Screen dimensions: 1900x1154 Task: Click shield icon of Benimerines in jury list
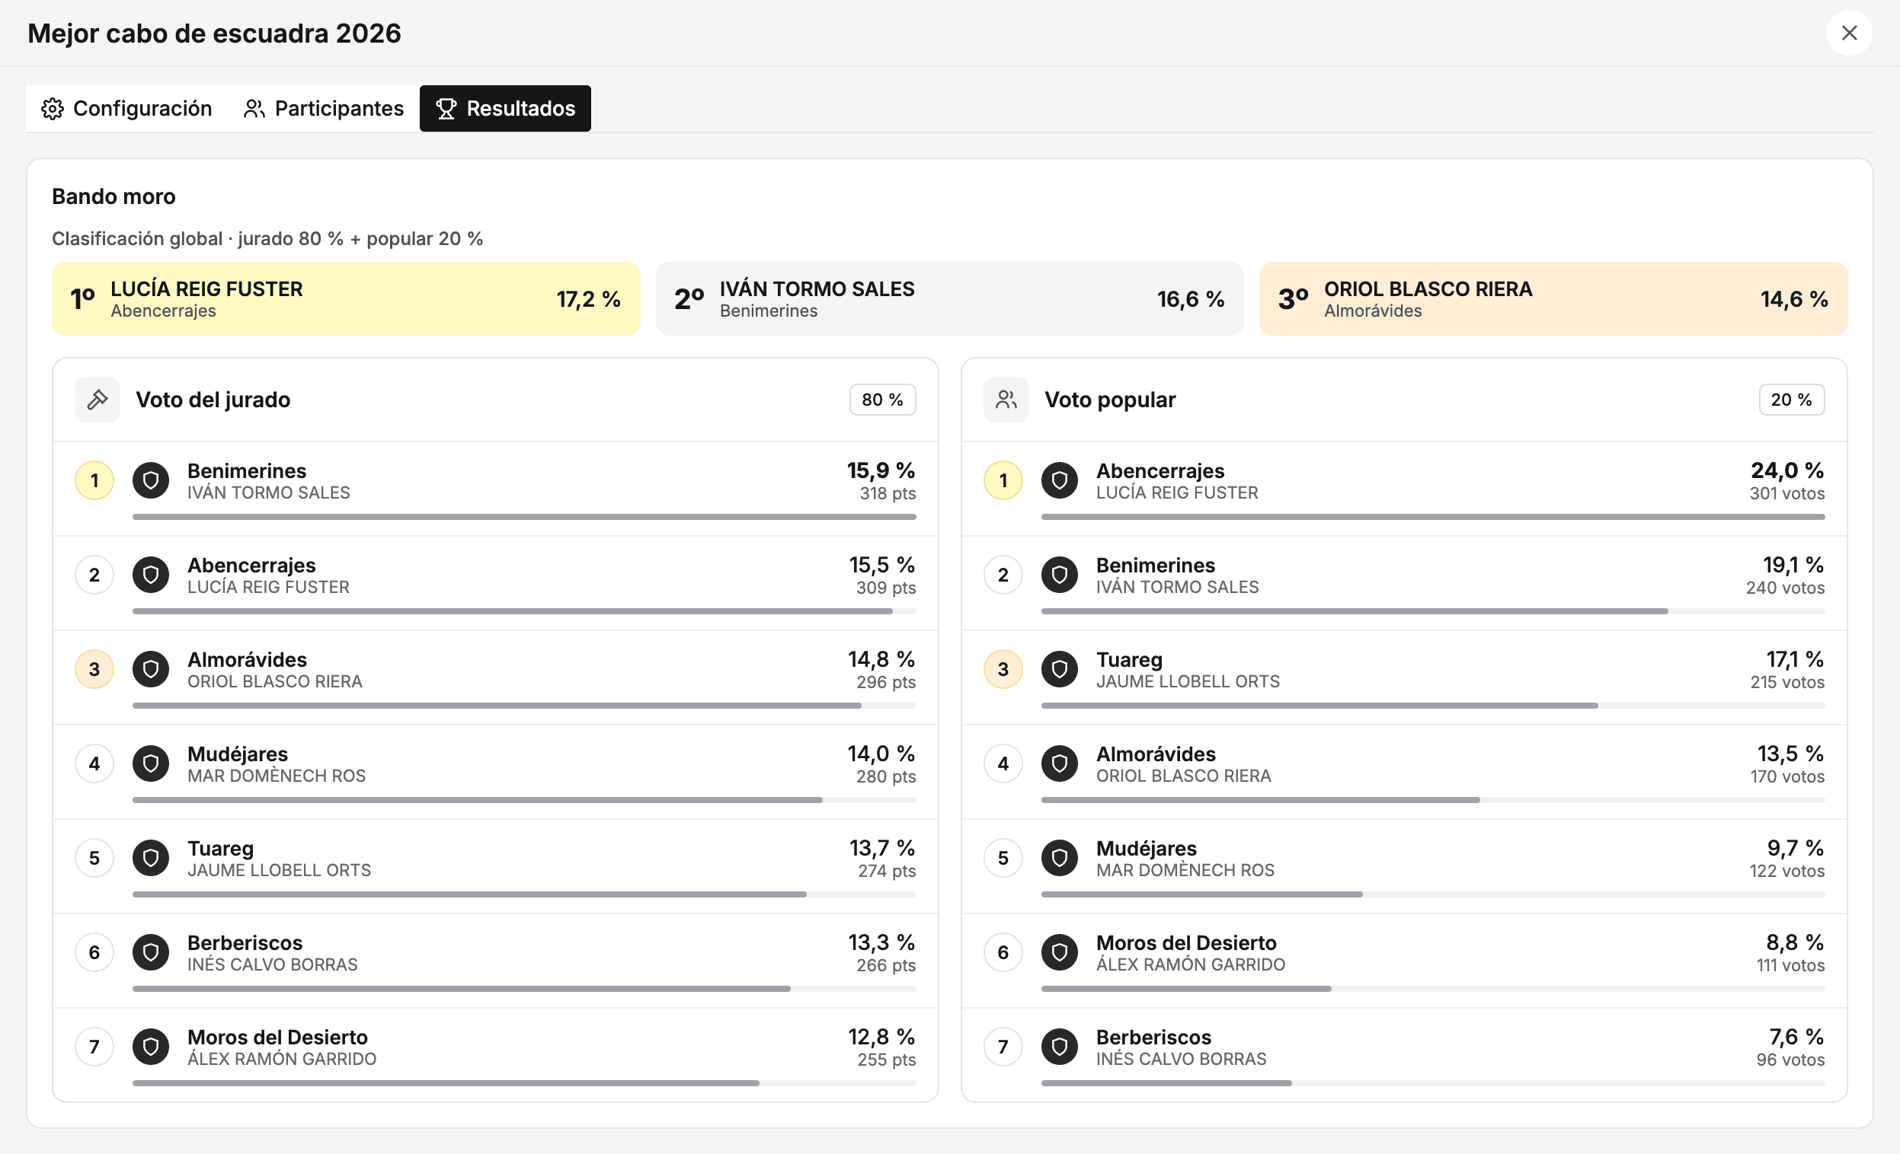point(151,480)
